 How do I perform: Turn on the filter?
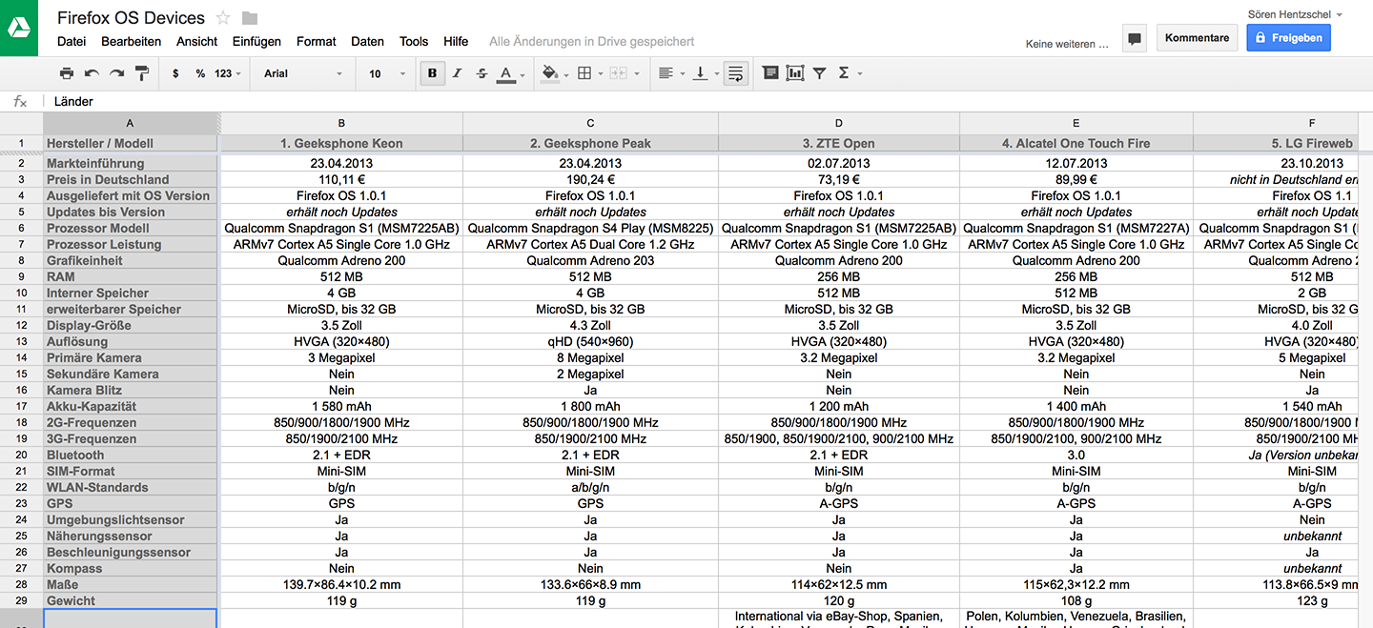pos(819,73)
